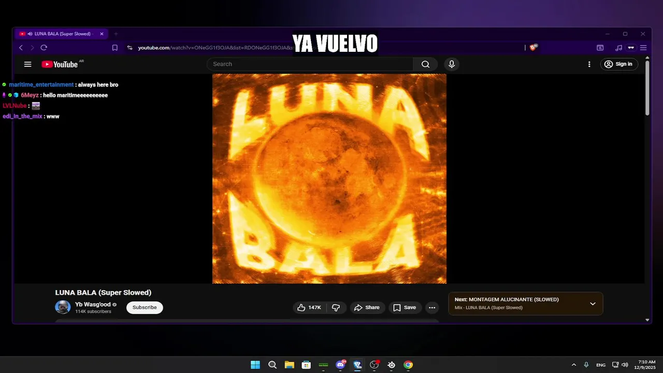Share the LUNA BALA video

(x=367, y=308)
